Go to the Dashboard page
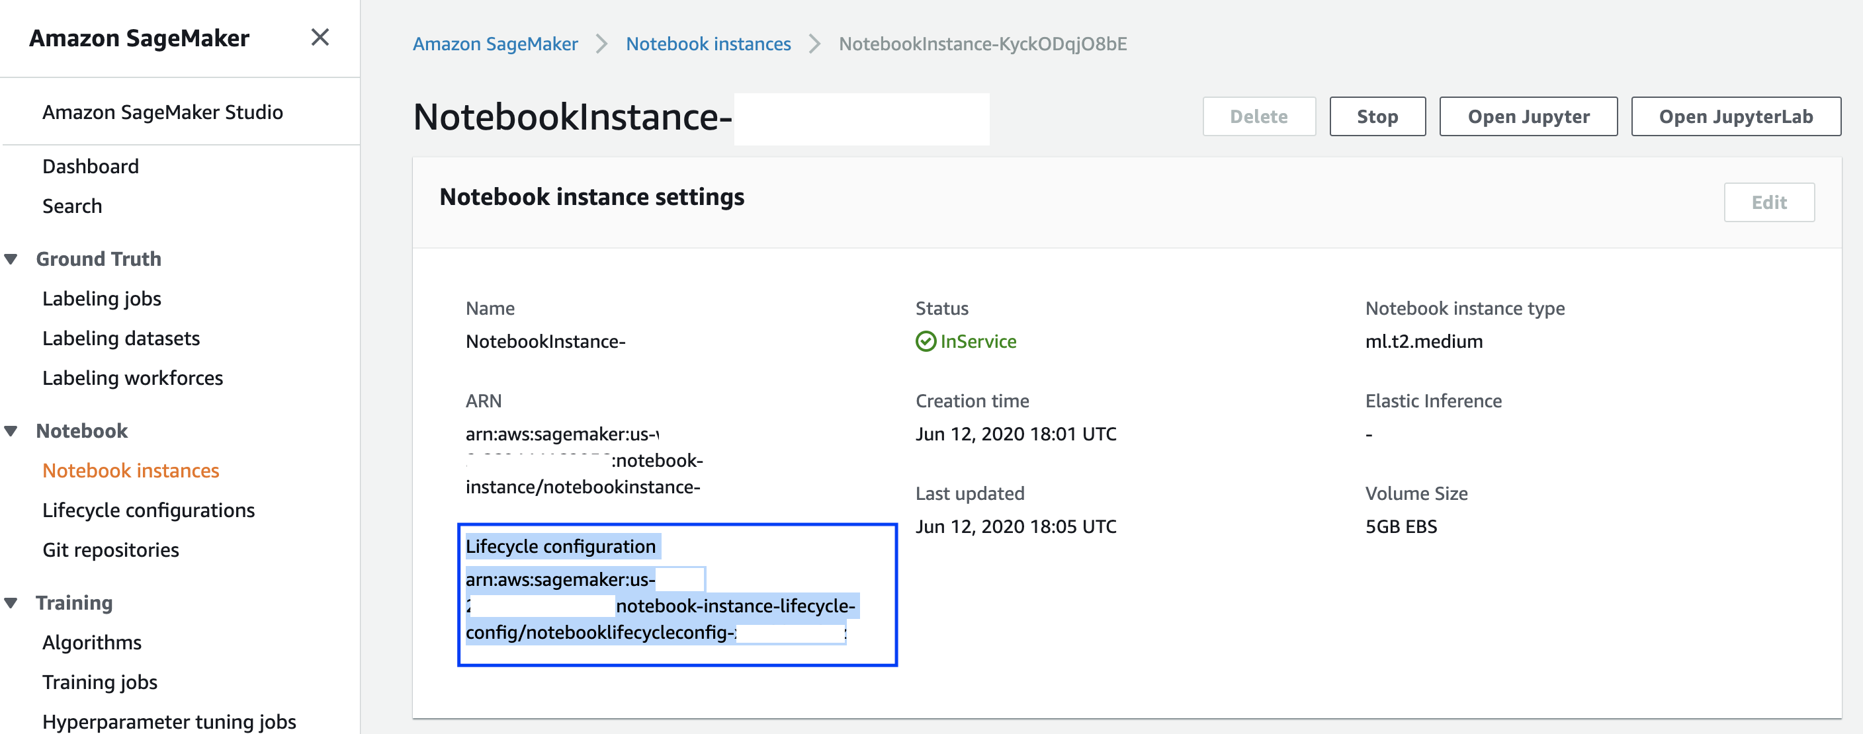 click(91, 167)
